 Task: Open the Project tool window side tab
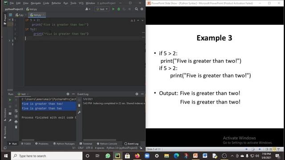[5, 20]
